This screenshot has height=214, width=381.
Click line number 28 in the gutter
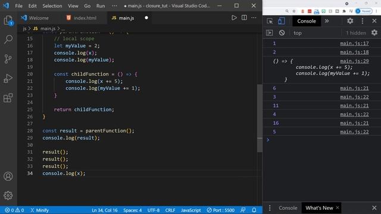click(30, 131)
